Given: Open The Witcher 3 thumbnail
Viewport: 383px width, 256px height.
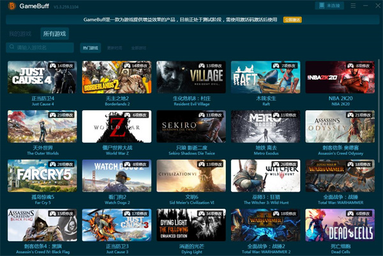Looking at the screenshot, I should click(x=266, y=176).
